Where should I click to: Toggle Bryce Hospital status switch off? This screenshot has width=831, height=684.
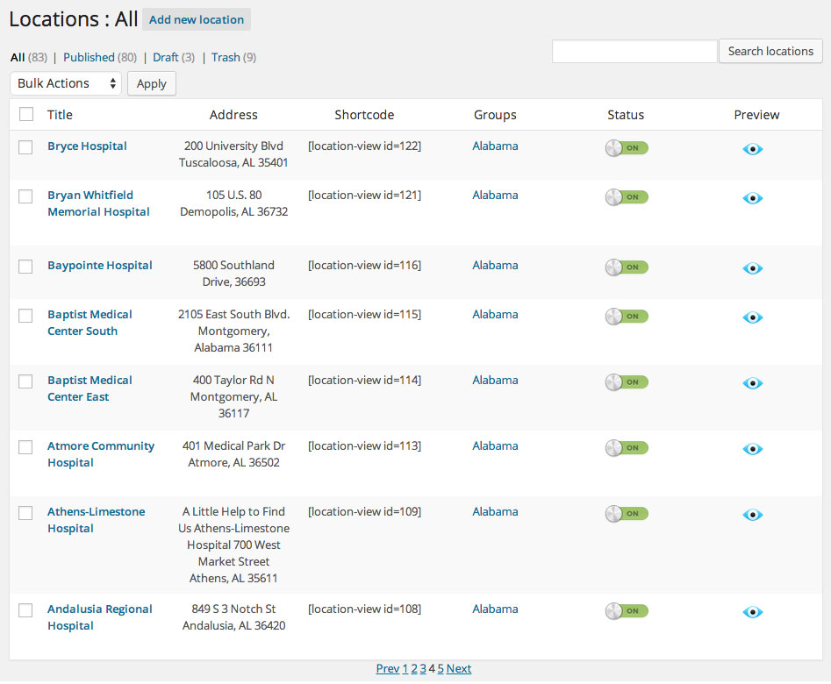[627, 148]
